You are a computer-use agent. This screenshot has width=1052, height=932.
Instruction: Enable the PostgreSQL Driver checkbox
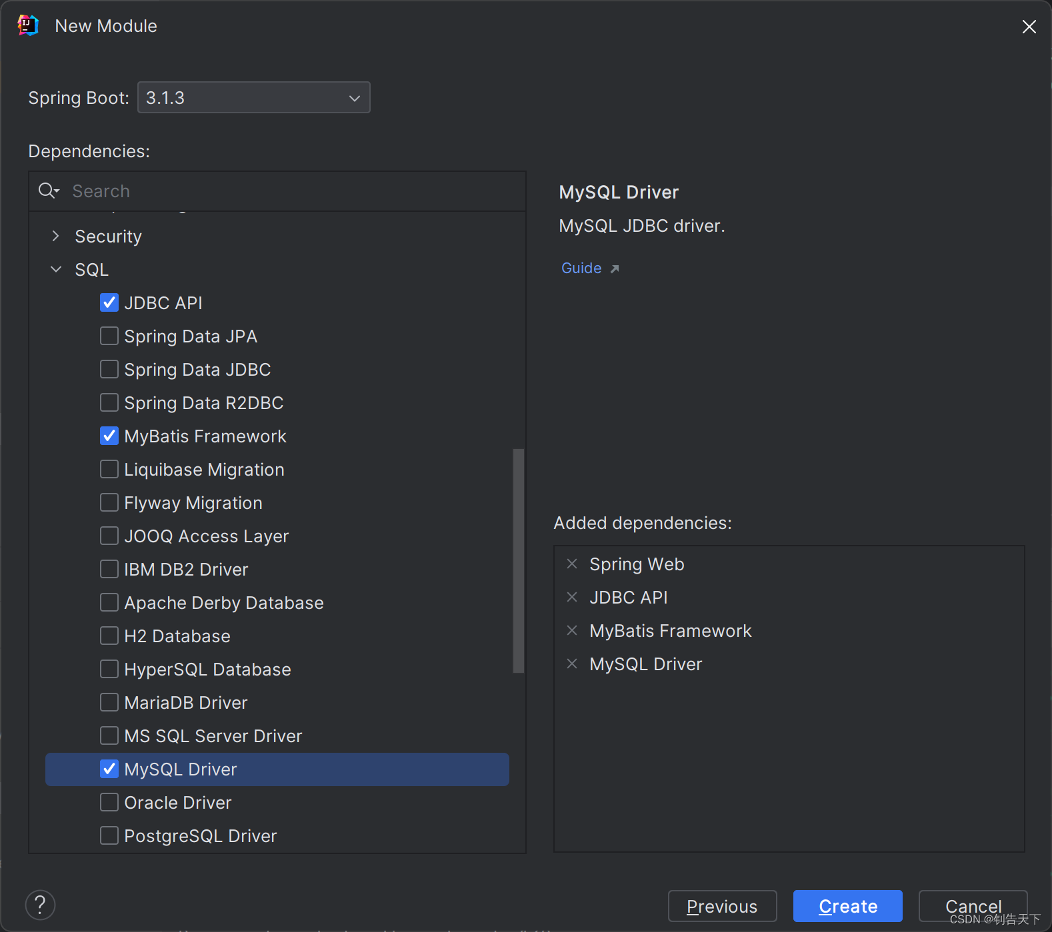click(109, 835)
